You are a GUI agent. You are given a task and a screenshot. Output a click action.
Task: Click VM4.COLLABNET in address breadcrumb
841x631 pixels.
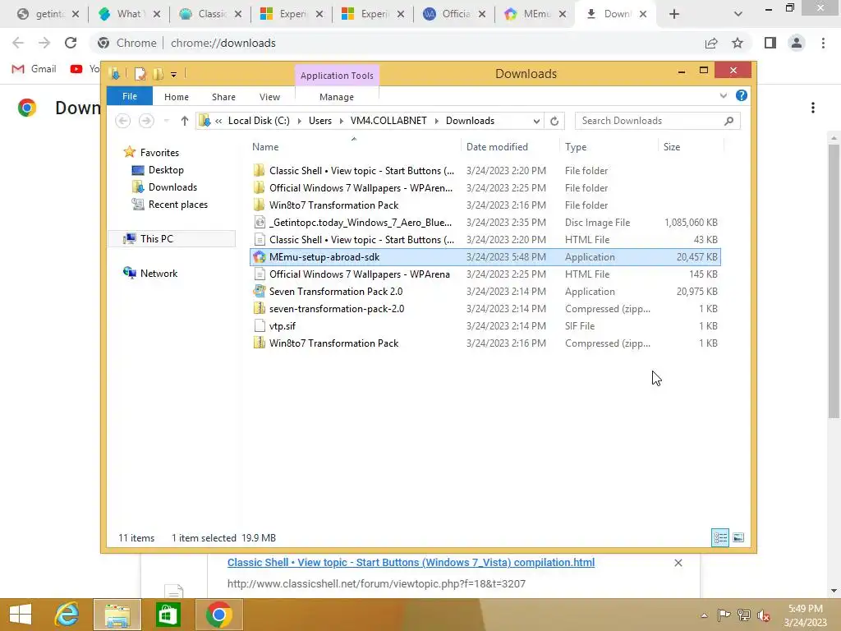388,121
